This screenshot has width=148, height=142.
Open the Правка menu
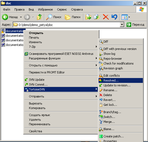[x=19, y=9]
